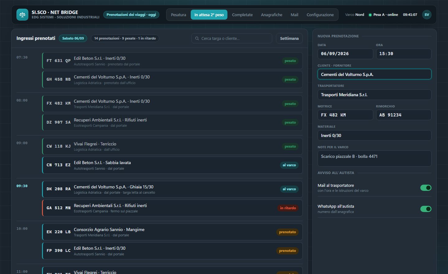This screenshot has height=274, width=448.
Task: Click the green Pesa A online status dot
Action: tap(370, 15)
